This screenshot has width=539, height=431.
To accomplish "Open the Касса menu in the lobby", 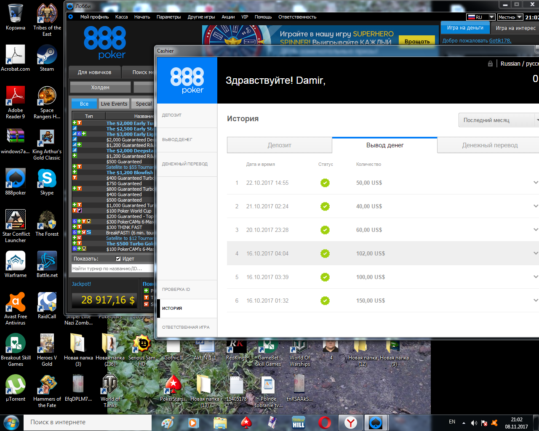I will coord(121,17).
